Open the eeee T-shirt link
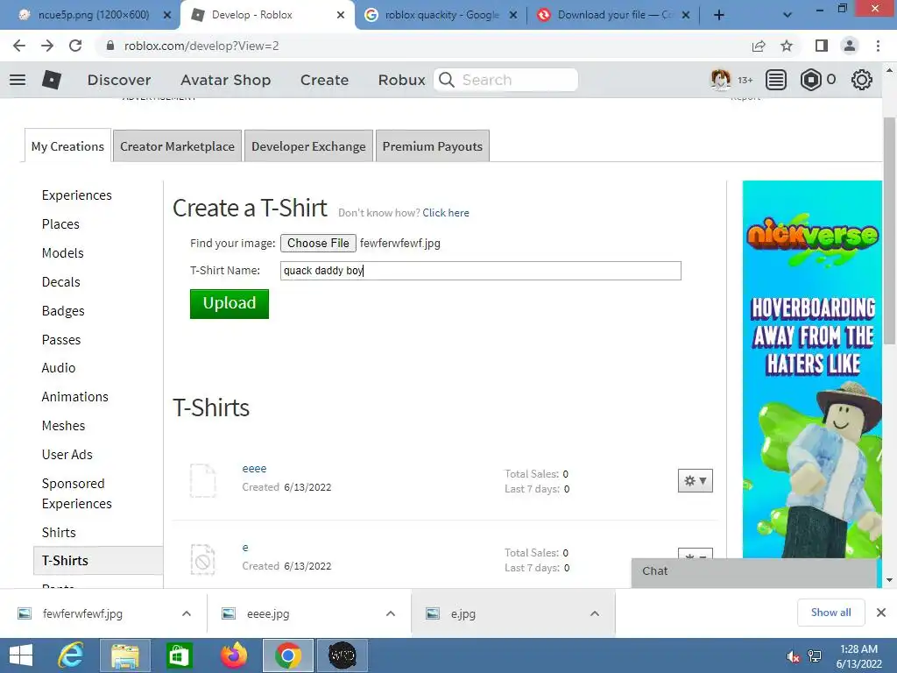This screenshot has height=673, width=897. point(254,468)
